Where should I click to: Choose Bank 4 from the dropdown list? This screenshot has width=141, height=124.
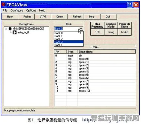pos(69,45)
